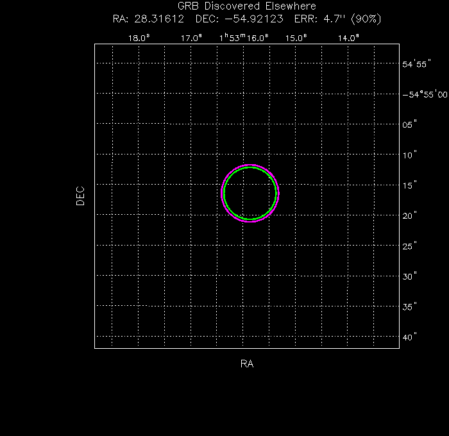The height and width of the screenshot is (436, 449).
Task: Click the title 'GRB Discovered Elsewhere'
Action: [x=246, y=6]
